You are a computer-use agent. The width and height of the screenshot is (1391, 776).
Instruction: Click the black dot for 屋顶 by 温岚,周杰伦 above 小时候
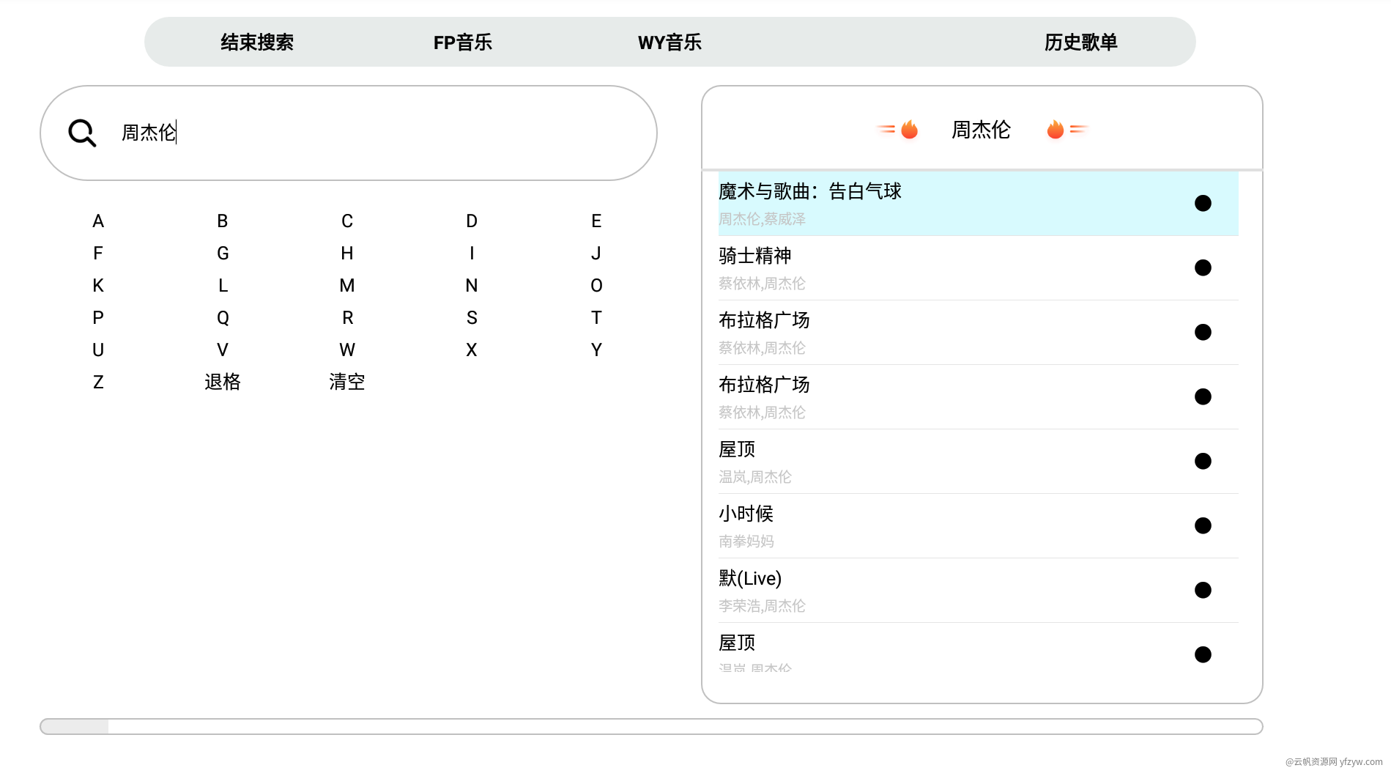(x=1203, y=461)
